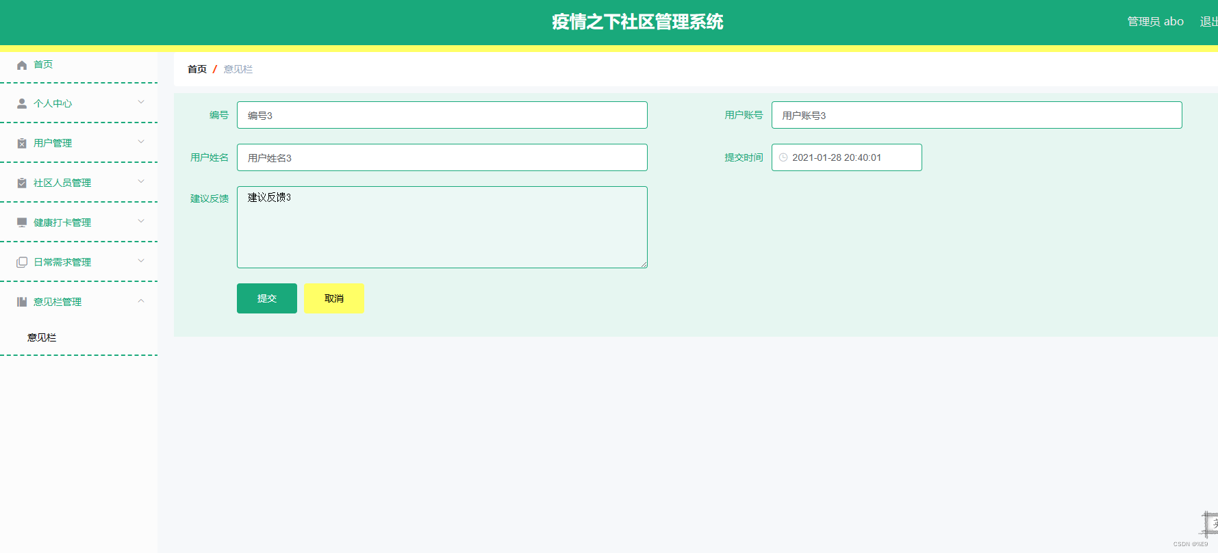Open 社区人员管理 menu label
This screenshot has width=1218, height=553.
click(x=62, y=183)
